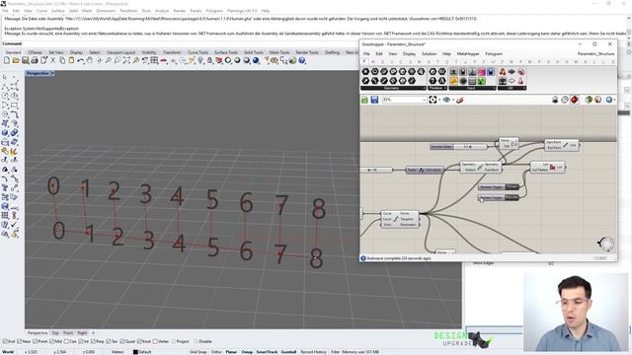Open the Grasshopper Solution menu

(x=429, y=53)
